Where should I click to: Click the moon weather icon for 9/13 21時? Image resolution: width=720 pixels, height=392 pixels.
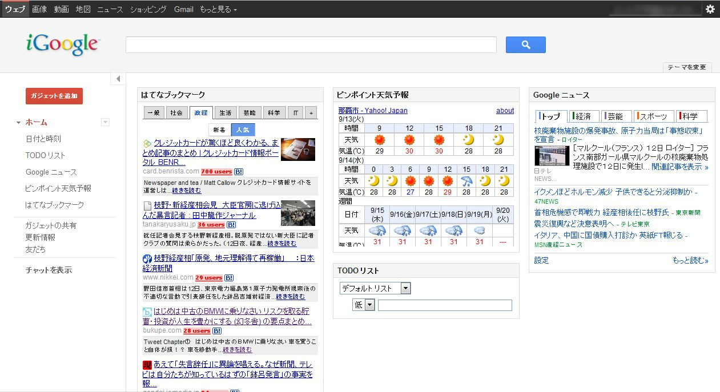pos(498,140)
